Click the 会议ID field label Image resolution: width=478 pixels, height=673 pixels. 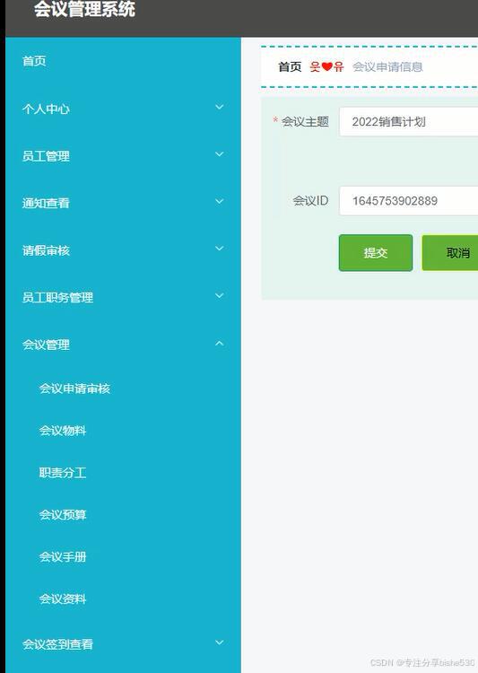(310, 200)
